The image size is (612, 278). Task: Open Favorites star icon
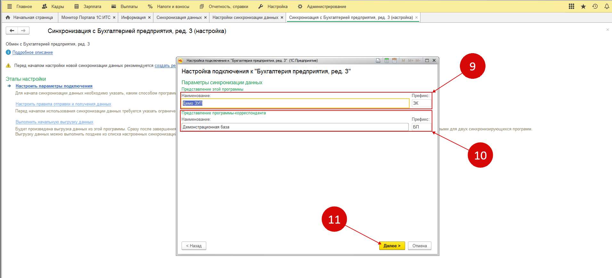pyautogui.click(x=583, y=6)
